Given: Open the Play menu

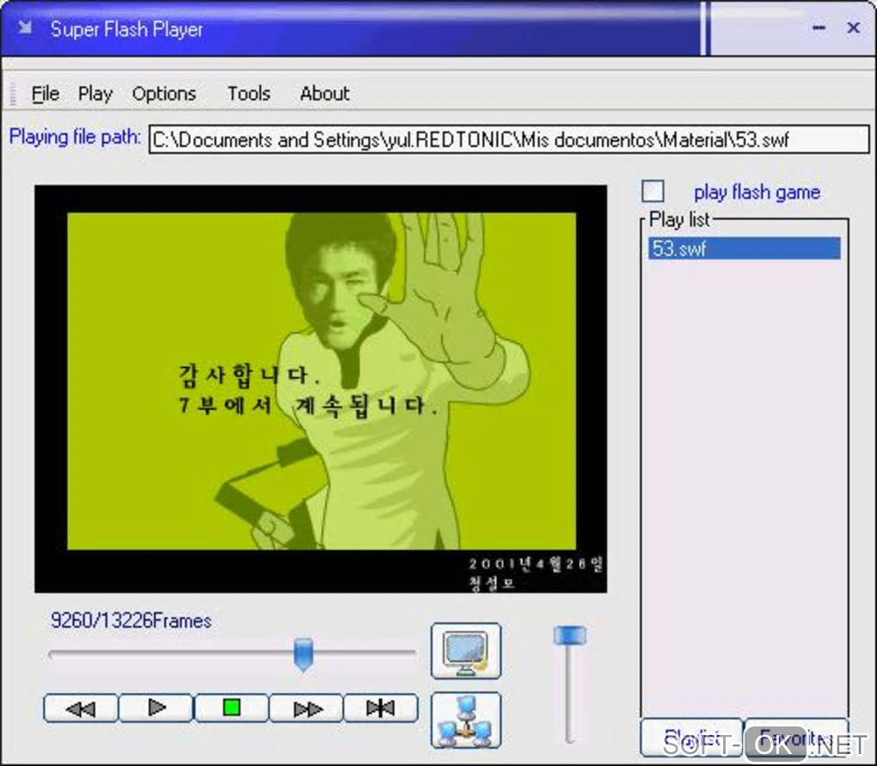Looking at the screenshot, I should tap(95, 94).
